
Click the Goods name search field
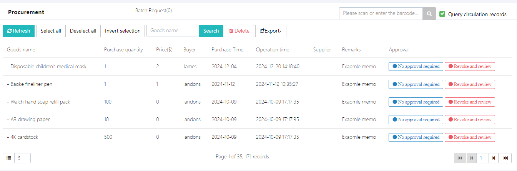(x=171, y=31)
